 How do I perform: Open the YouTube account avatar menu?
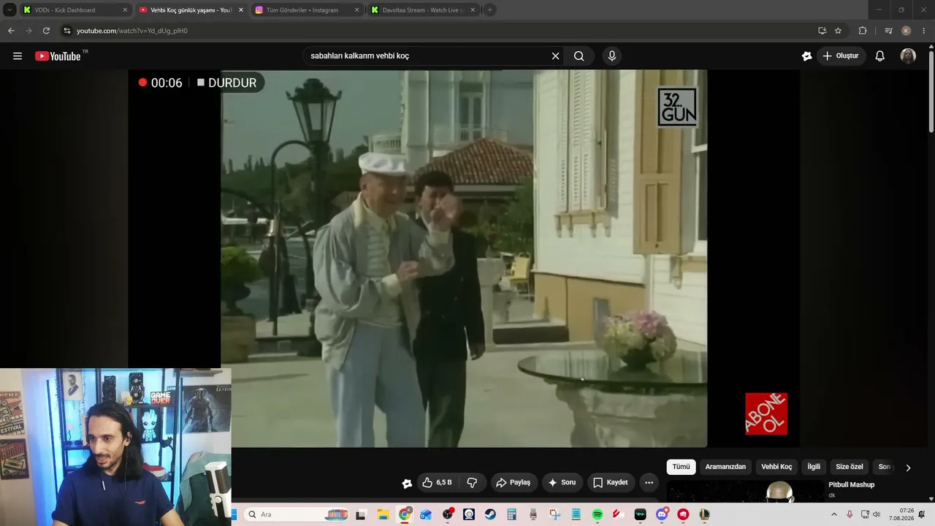(x=908, y=56)
